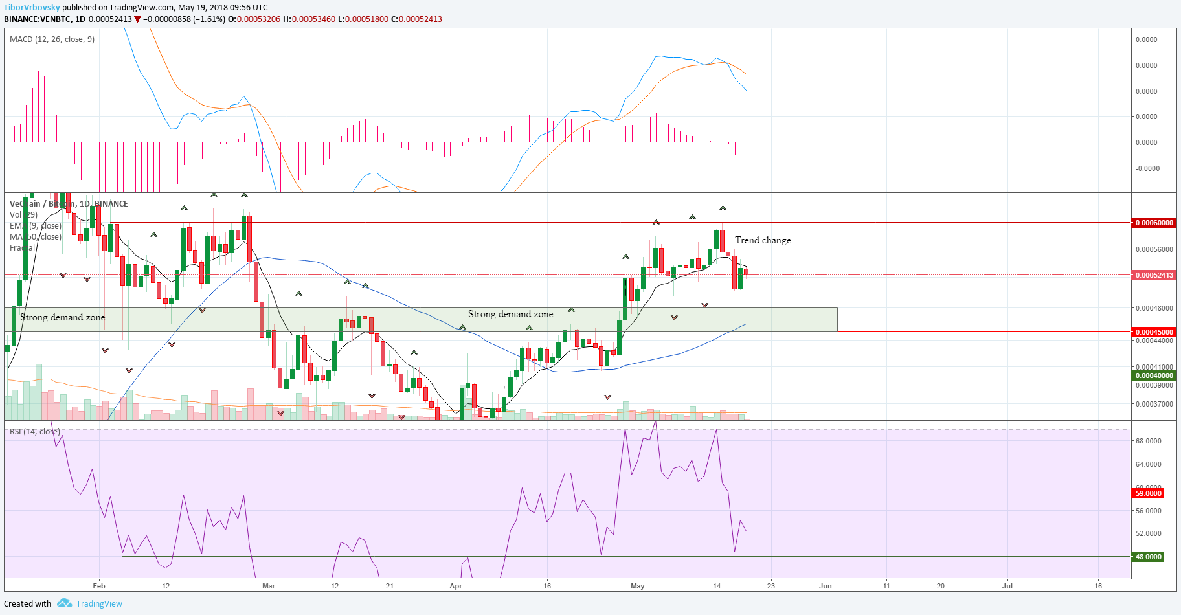Click the 0.00048000 price axis value

click(1154, 308)
